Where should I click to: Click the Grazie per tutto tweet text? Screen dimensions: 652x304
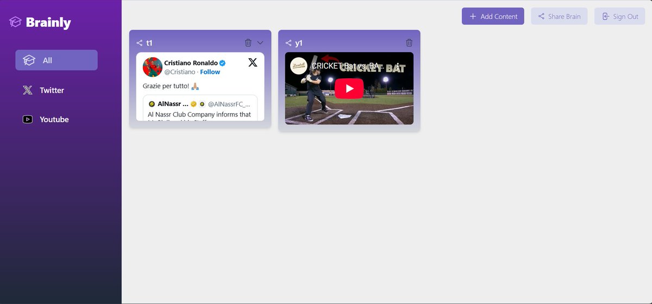point(171,86)
